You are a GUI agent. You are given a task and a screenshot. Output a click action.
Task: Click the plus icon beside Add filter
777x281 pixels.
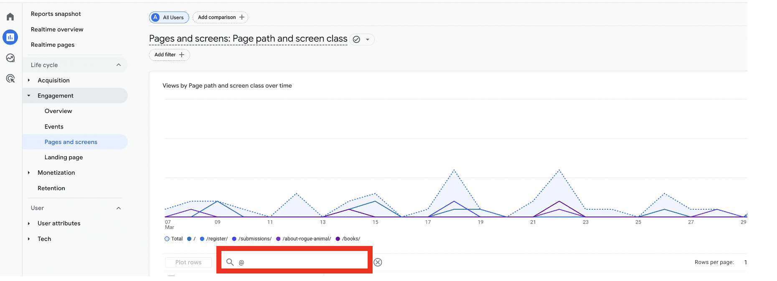182,55
